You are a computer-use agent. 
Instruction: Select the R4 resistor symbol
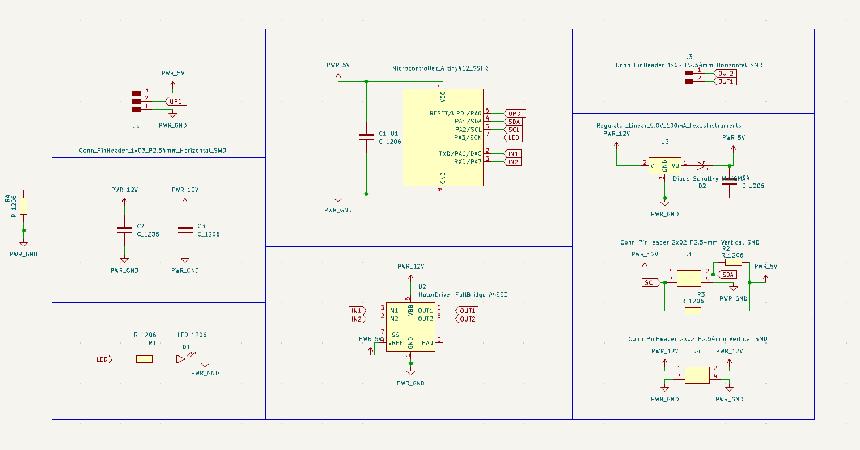click(23, 205)
